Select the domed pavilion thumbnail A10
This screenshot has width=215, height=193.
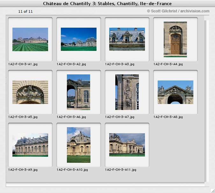(79, 145)
